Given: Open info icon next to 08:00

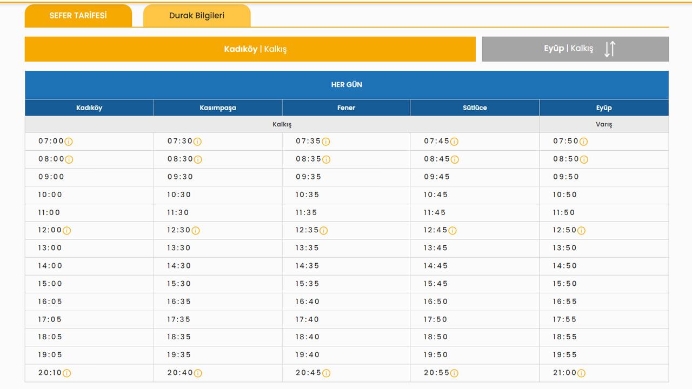Looking at the screenshot, I should click(69, 159).
